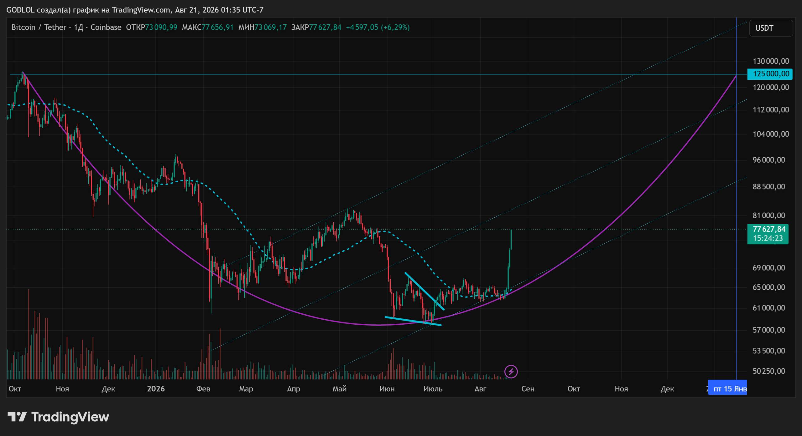Click the Июн month label
Image resolution: width=802 pixels, height=436 pixels.
coord(387,389)
